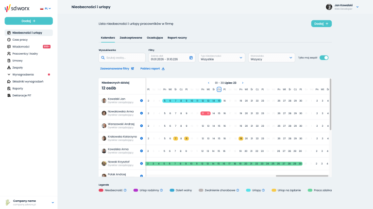Viewport: 373px width, 209px height.
Task: Click info icon next to Urlop rodzinny
Action: (x=162, y=190)
